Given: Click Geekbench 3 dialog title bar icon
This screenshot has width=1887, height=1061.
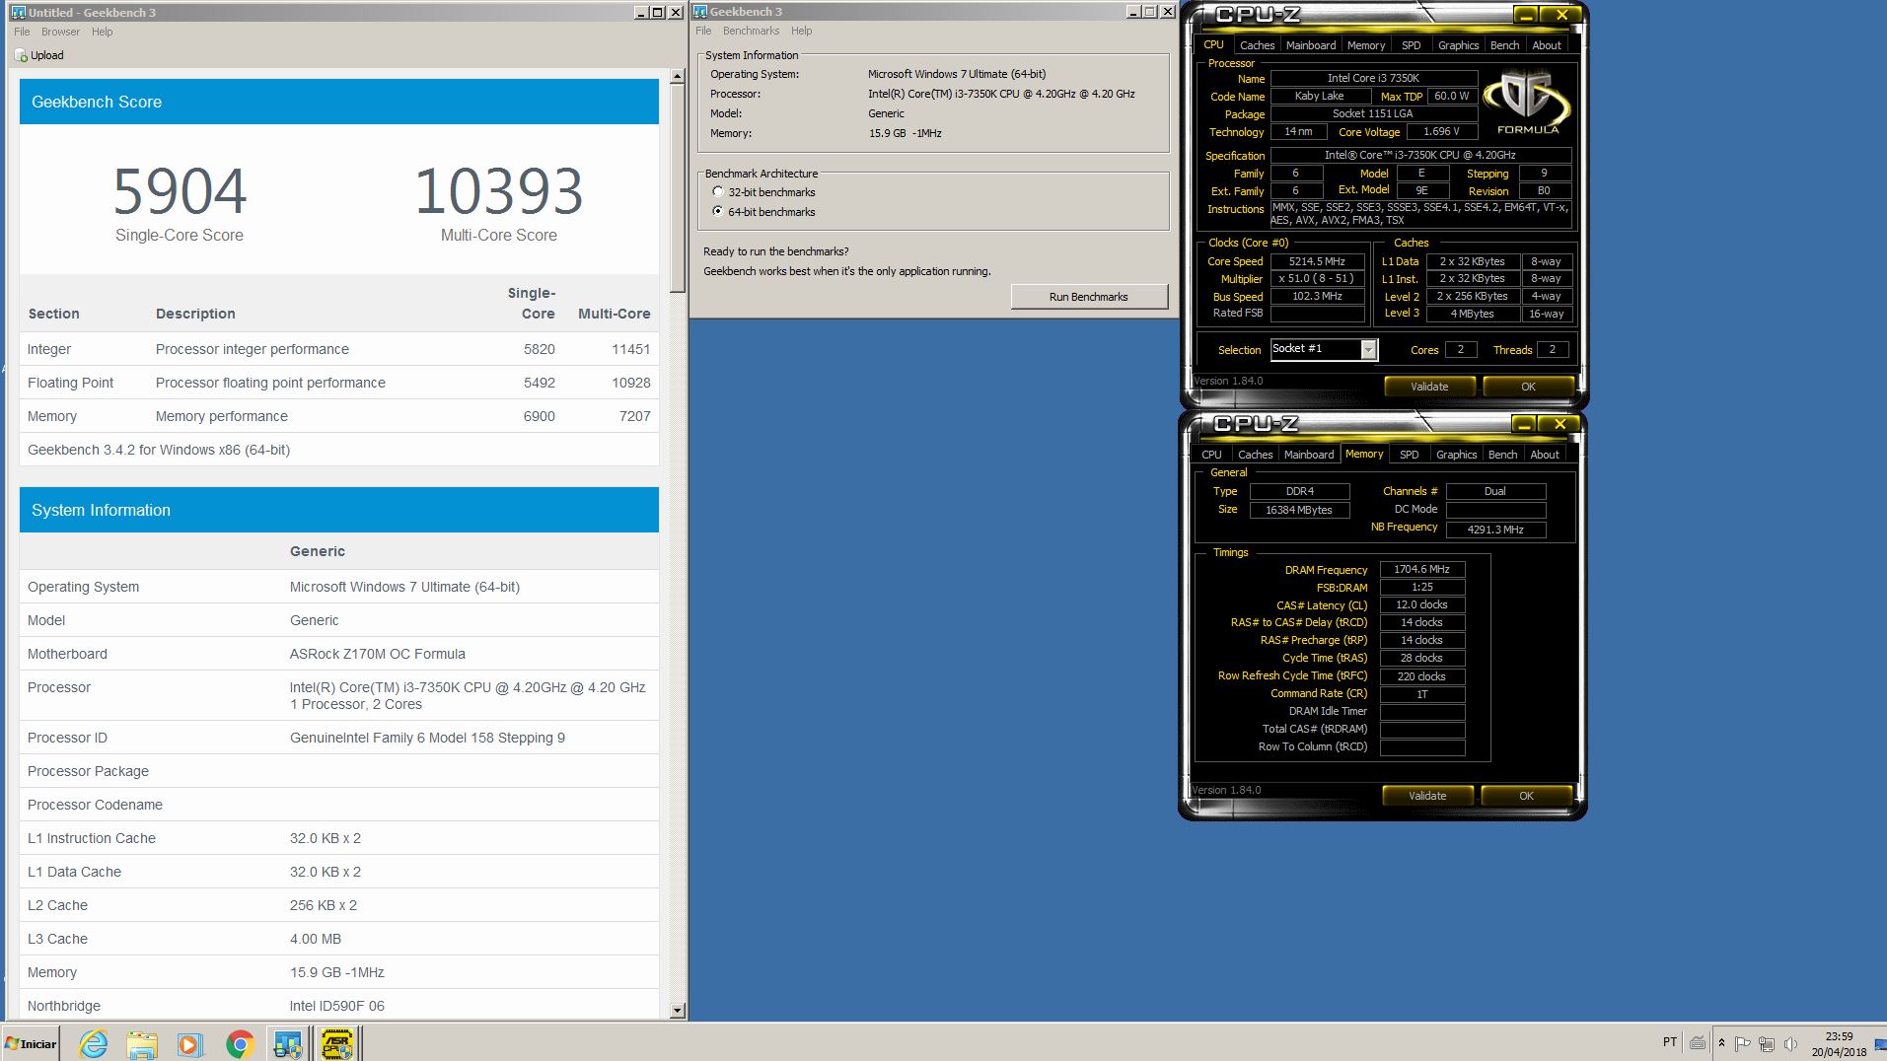Looking at the screenshot, I should (700, 12).
